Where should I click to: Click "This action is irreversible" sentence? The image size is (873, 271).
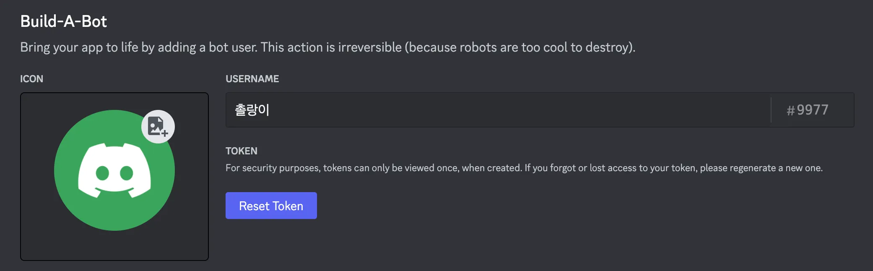(331, 47)
